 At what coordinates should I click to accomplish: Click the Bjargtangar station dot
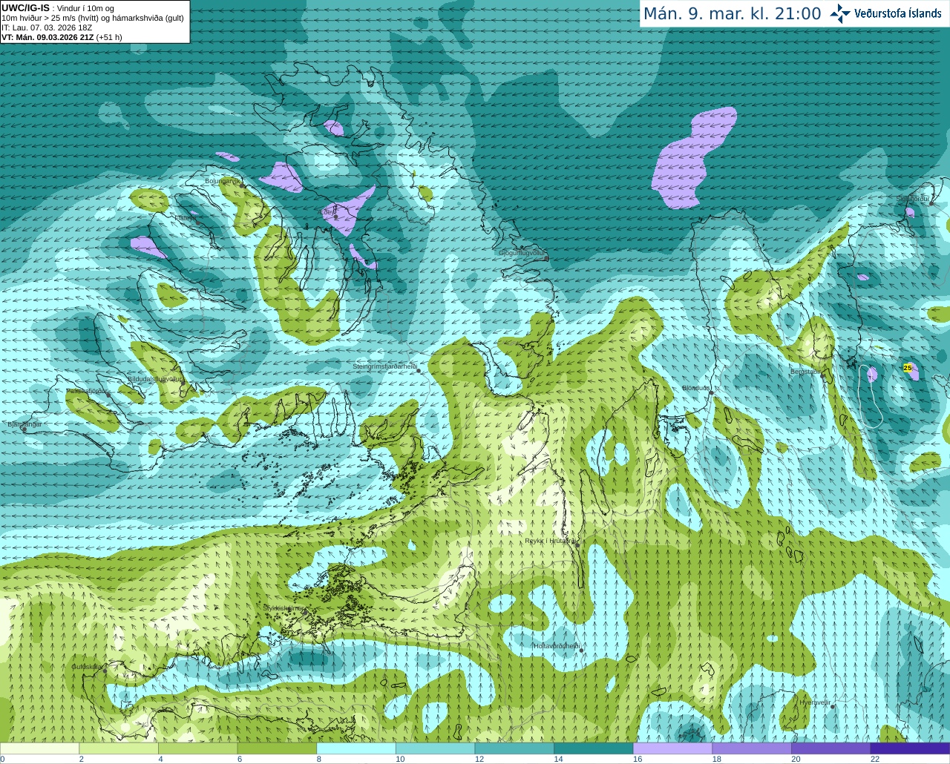point(24,429)
